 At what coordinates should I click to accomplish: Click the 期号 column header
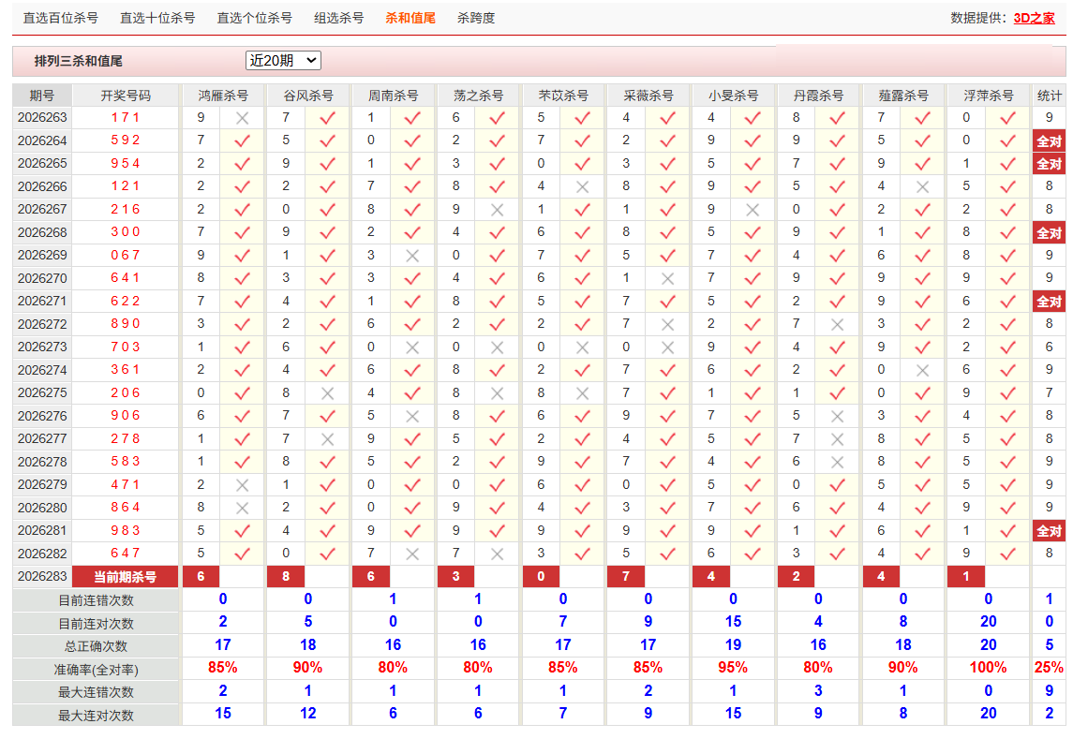tap(42, 96)
